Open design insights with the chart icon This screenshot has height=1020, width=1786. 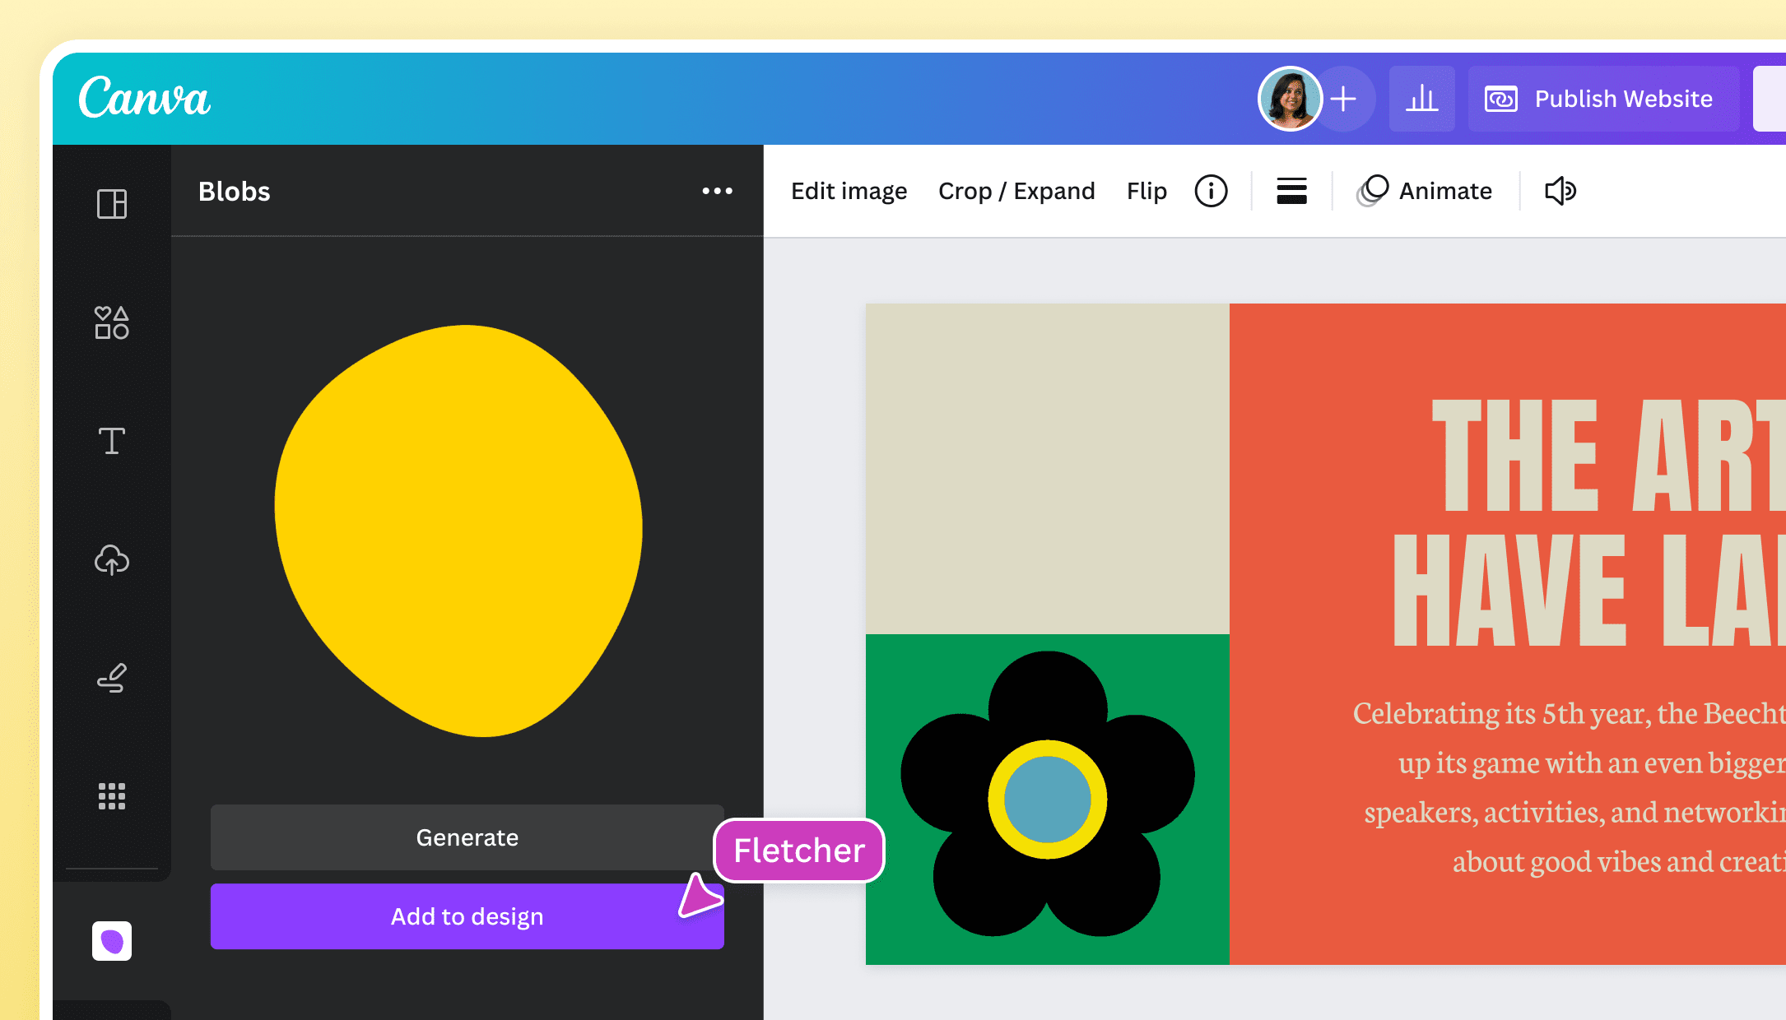pos(1421,99)
